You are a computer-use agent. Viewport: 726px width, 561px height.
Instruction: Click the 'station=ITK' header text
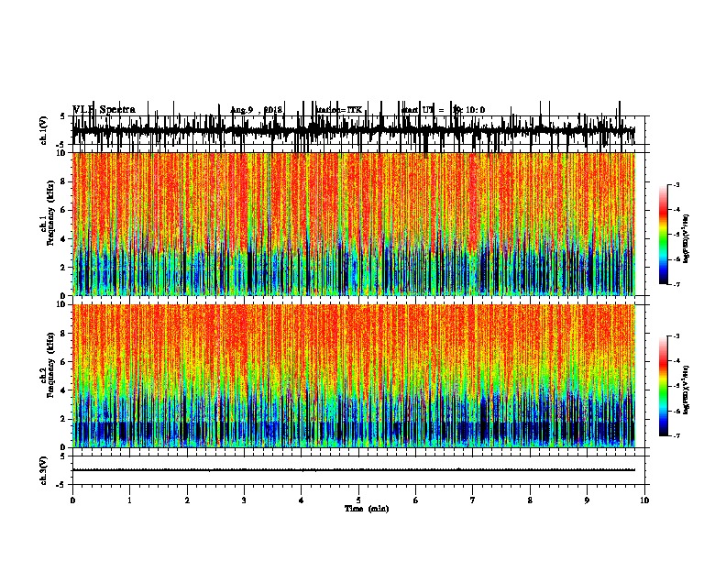(339, 110)
